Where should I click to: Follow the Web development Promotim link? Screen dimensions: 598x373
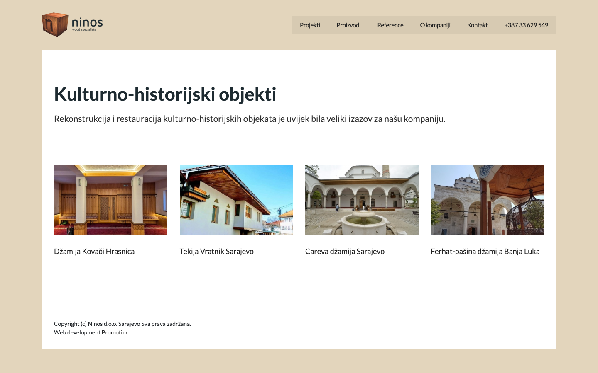[x=91, y=332]
